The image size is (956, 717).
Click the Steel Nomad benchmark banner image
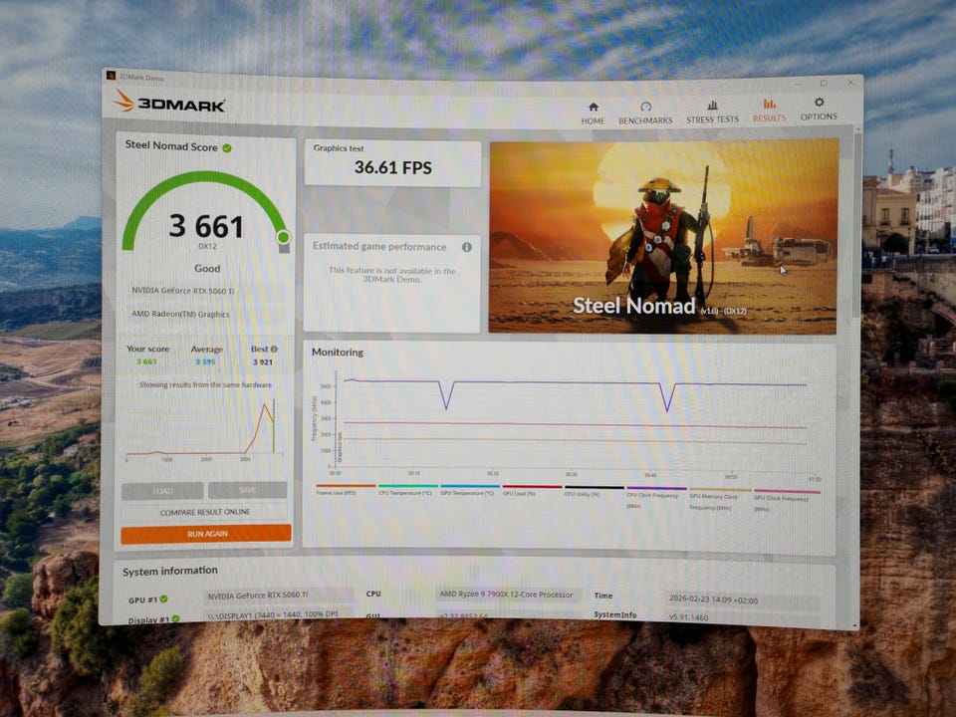(x=663, y=237)
